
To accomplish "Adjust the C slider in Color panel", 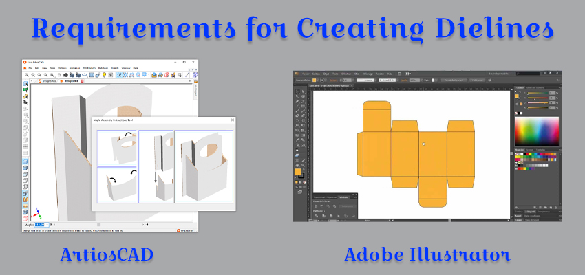I will 538,93.
